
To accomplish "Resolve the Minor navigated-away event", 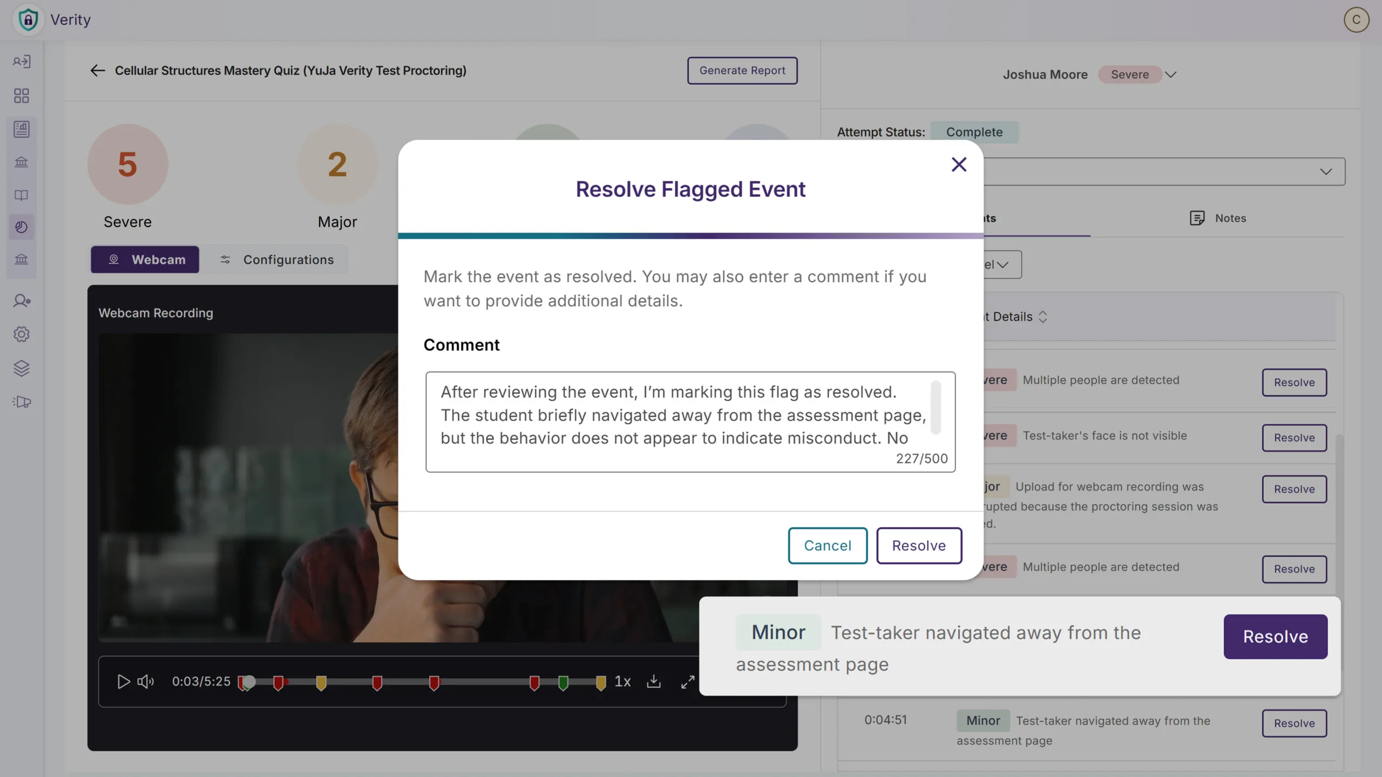I will (1275, 637).
